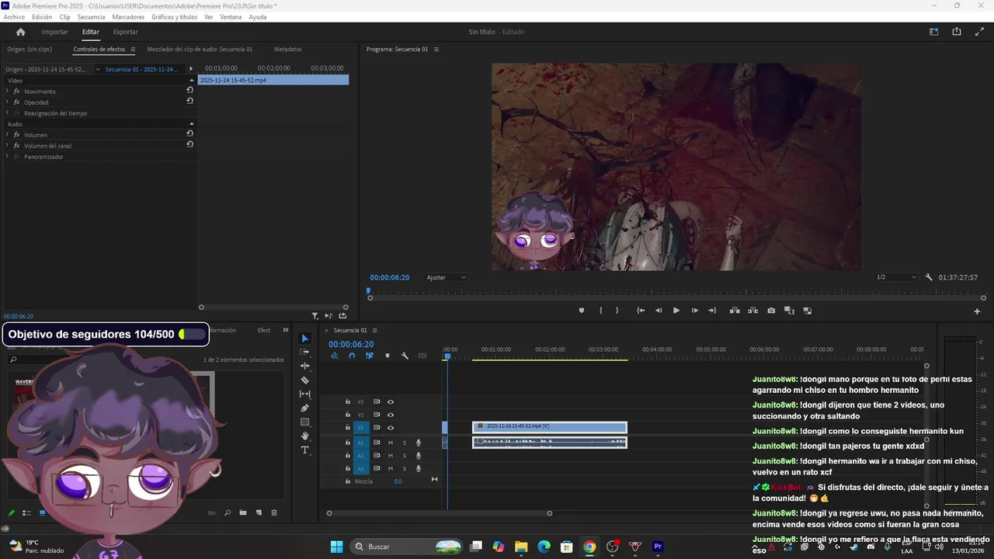Screen dimensions: 994x559
Task: Click the Program Monitor settings wrench
Action: (929, 277)
